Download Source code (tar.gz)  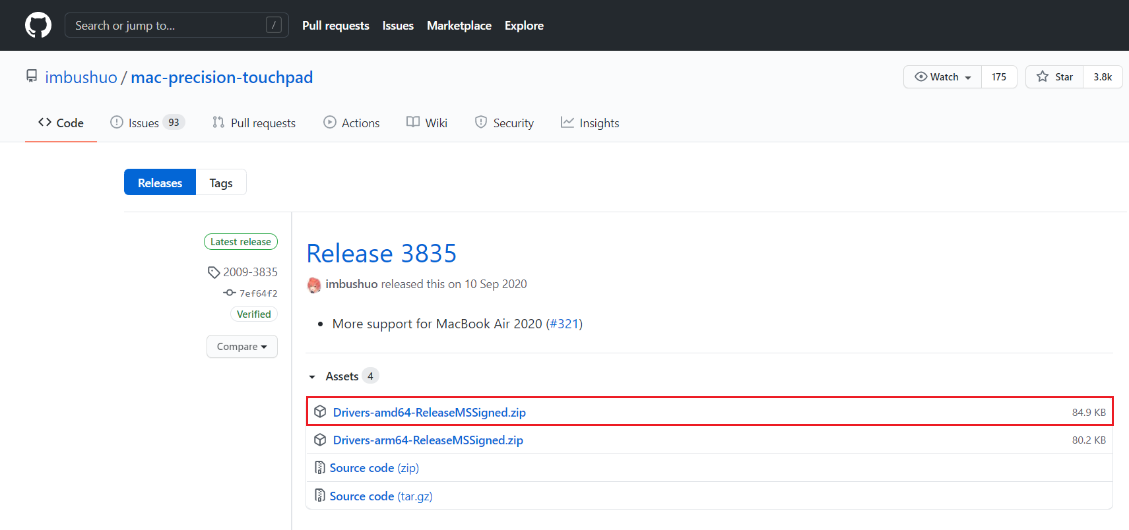(381, 496)
